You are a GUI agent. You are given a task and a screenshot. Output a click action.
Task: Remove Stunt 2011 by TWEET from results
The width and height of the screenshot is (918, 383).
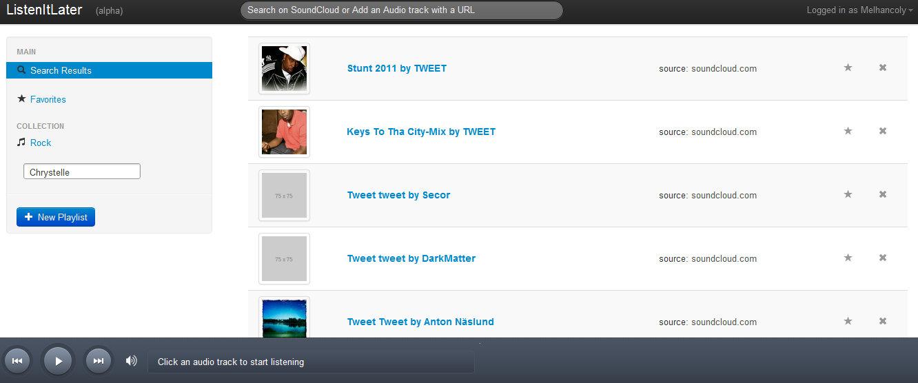[x=883, y=68]
